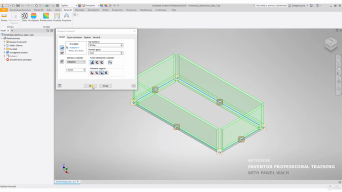
Task: Select first bend position option
Action: tap(92, 73)
